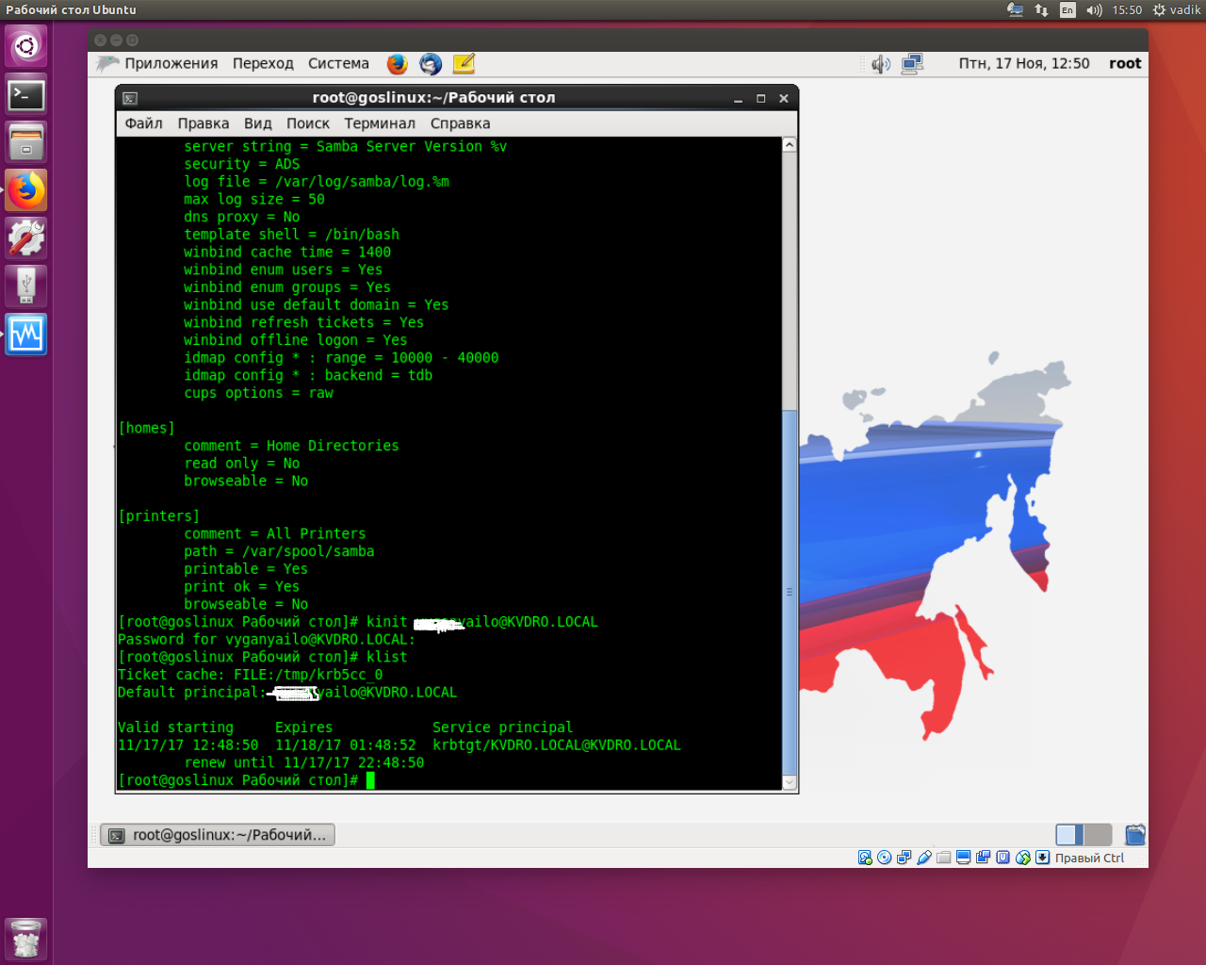
Task: Open Ubuntu dash search launcher
Action: click(x=26, y=46)
